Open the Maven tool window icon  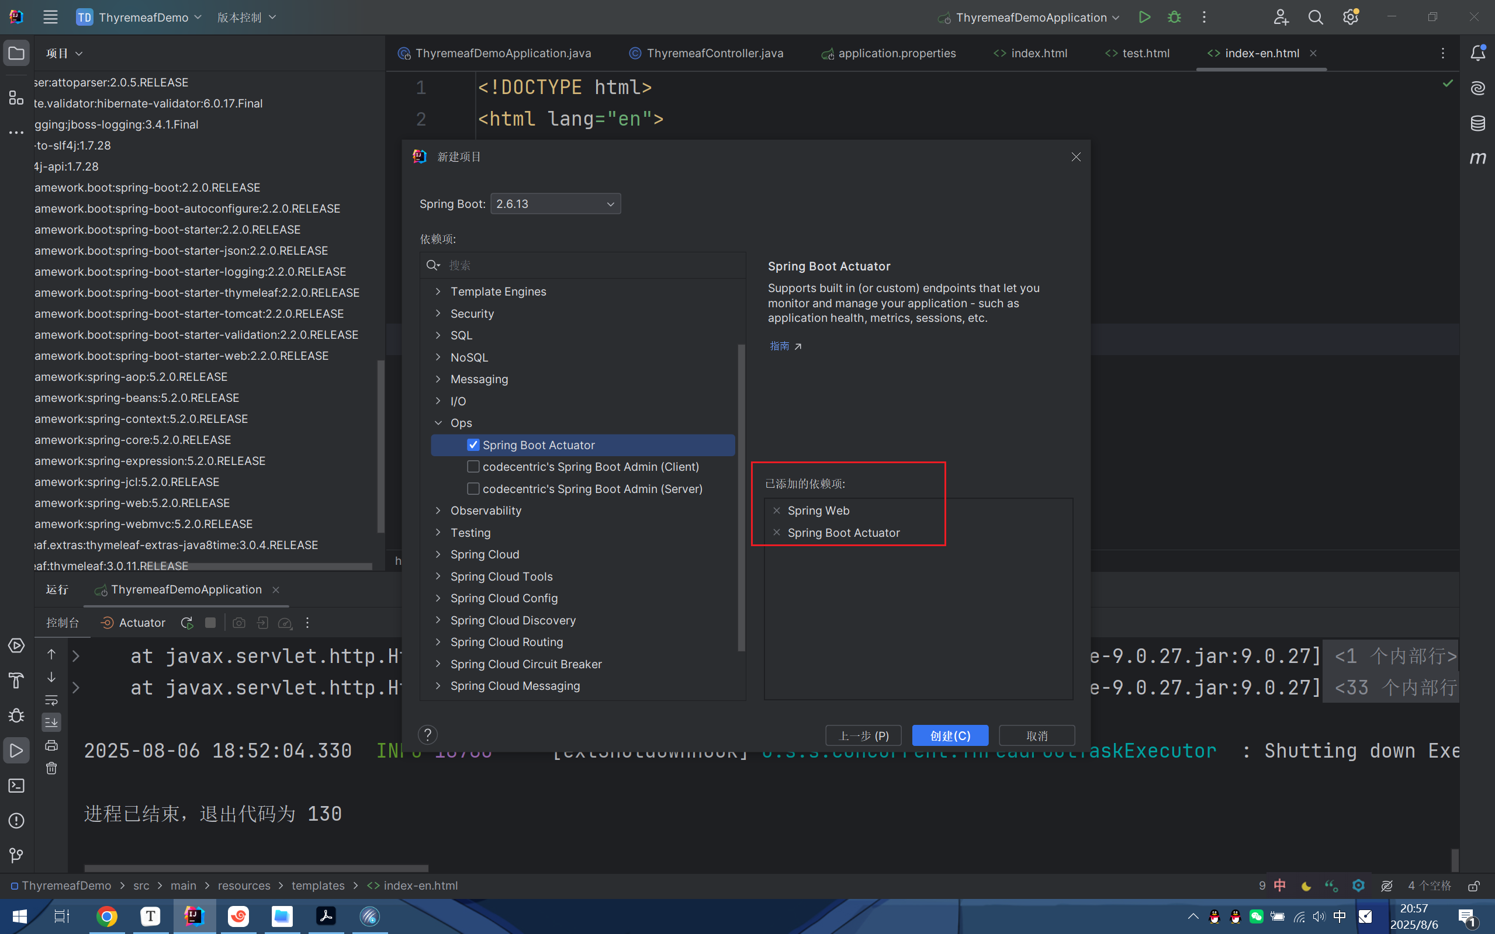(x=1477, y=158)
